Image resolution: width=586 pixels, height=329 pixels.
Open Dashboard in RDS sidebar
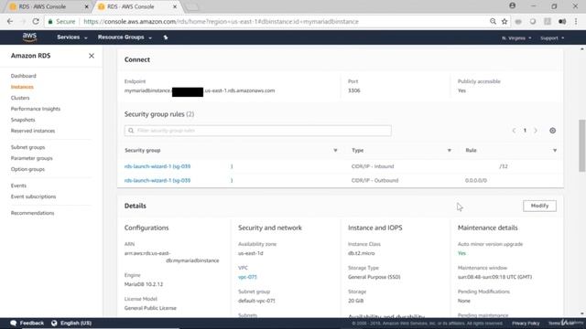24,76
